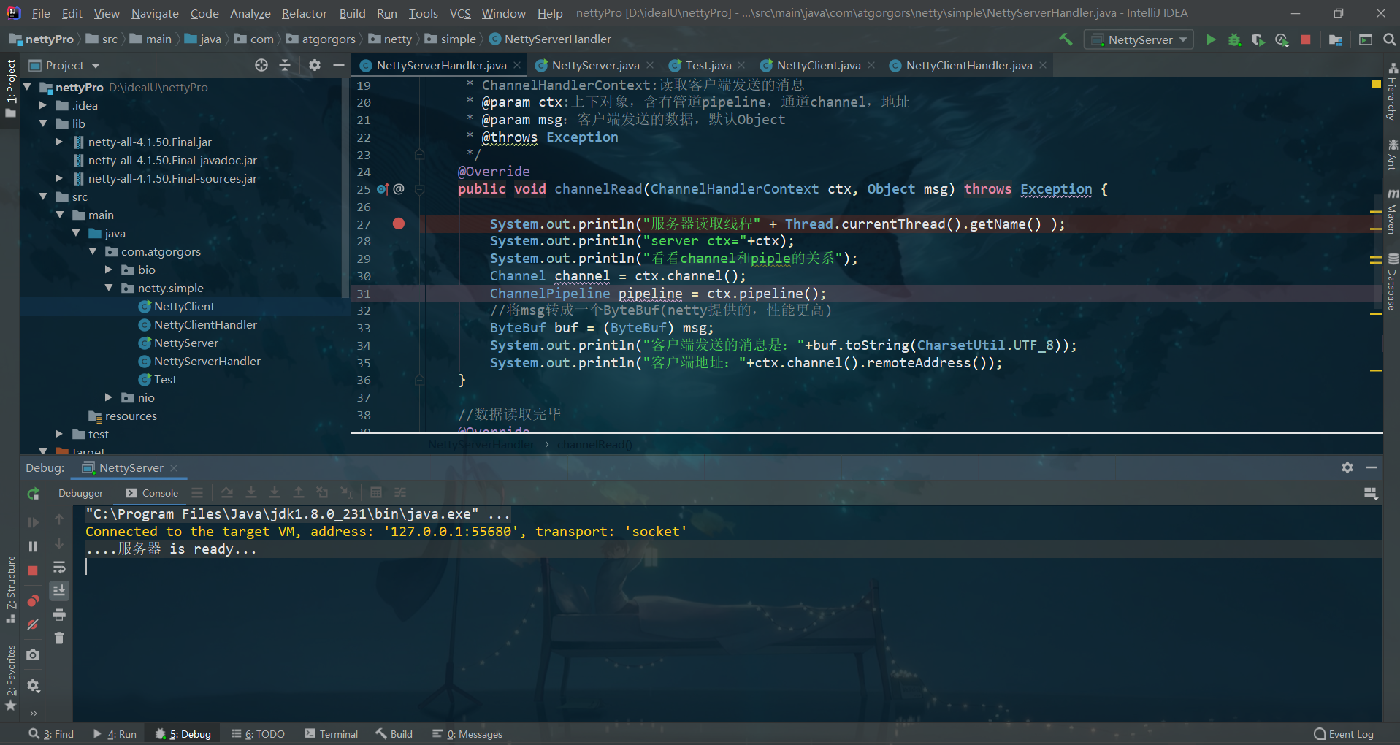
Task: Fold the channelRead method at line 25
Action: click(x=420, y=189)
